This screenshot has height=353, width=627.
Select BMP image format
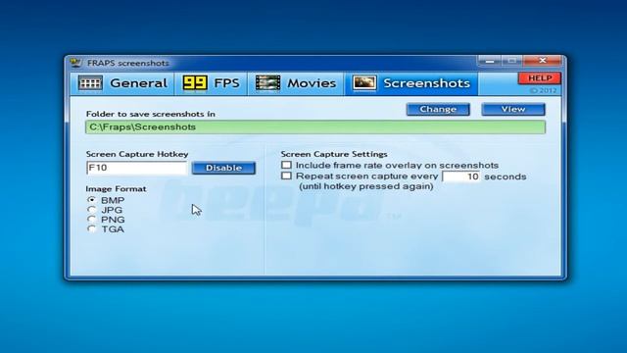point(92,199)
